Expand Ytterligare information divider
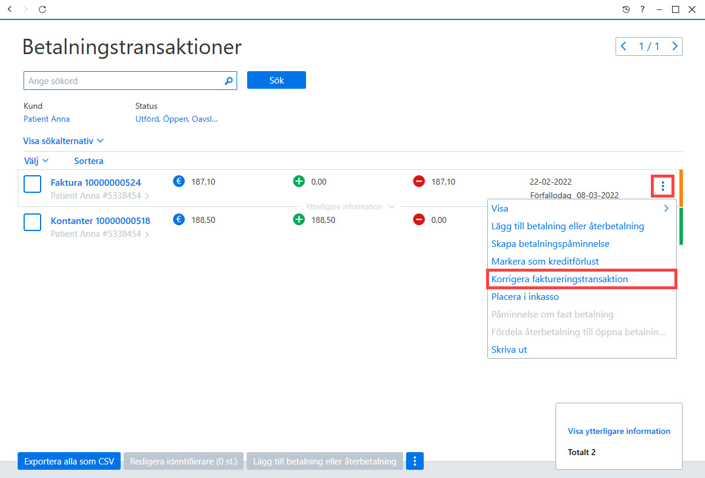 [x=350, y=206]
